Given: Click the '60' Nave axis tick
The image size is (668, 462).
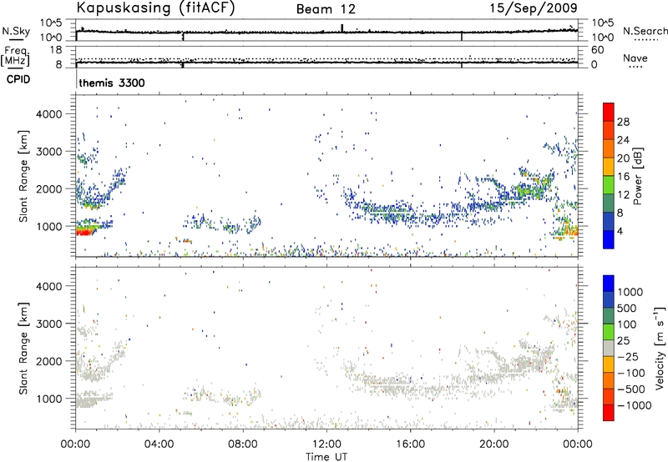Looking at the screenshot, I should [x=597, y=50].
